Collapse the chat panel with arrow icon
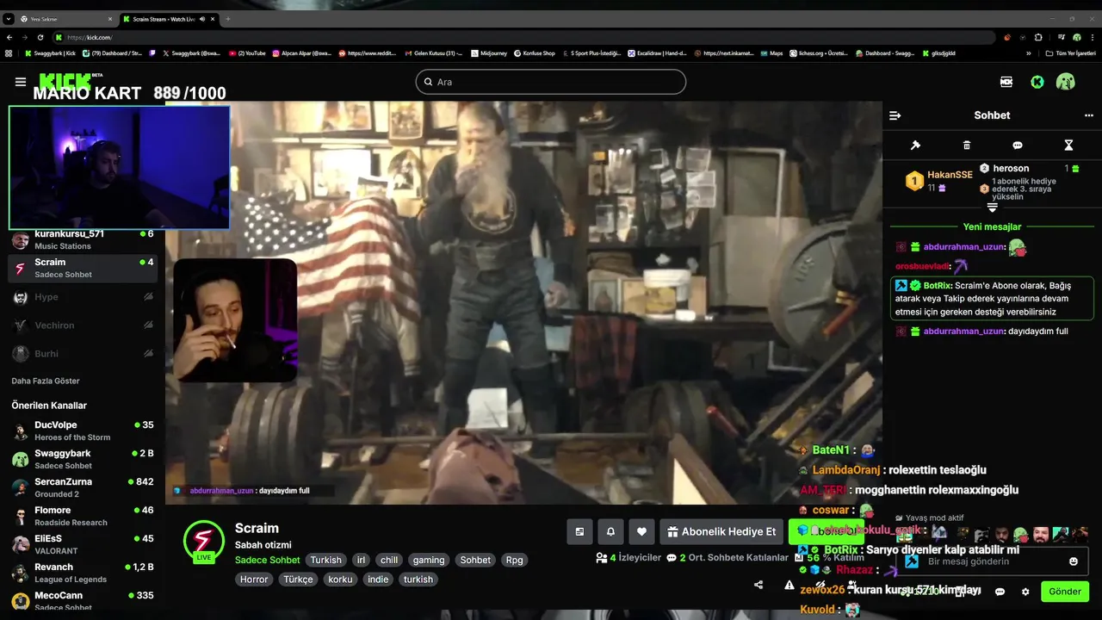The height and width of the screenshot is (620, 1102). 895,115
